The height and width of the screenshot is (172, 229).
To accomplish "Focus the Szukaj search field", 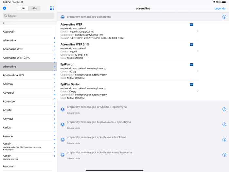I will tap(28, 16).
